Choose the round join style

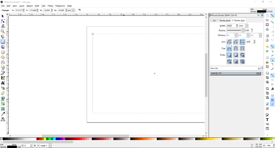point(229,42)
